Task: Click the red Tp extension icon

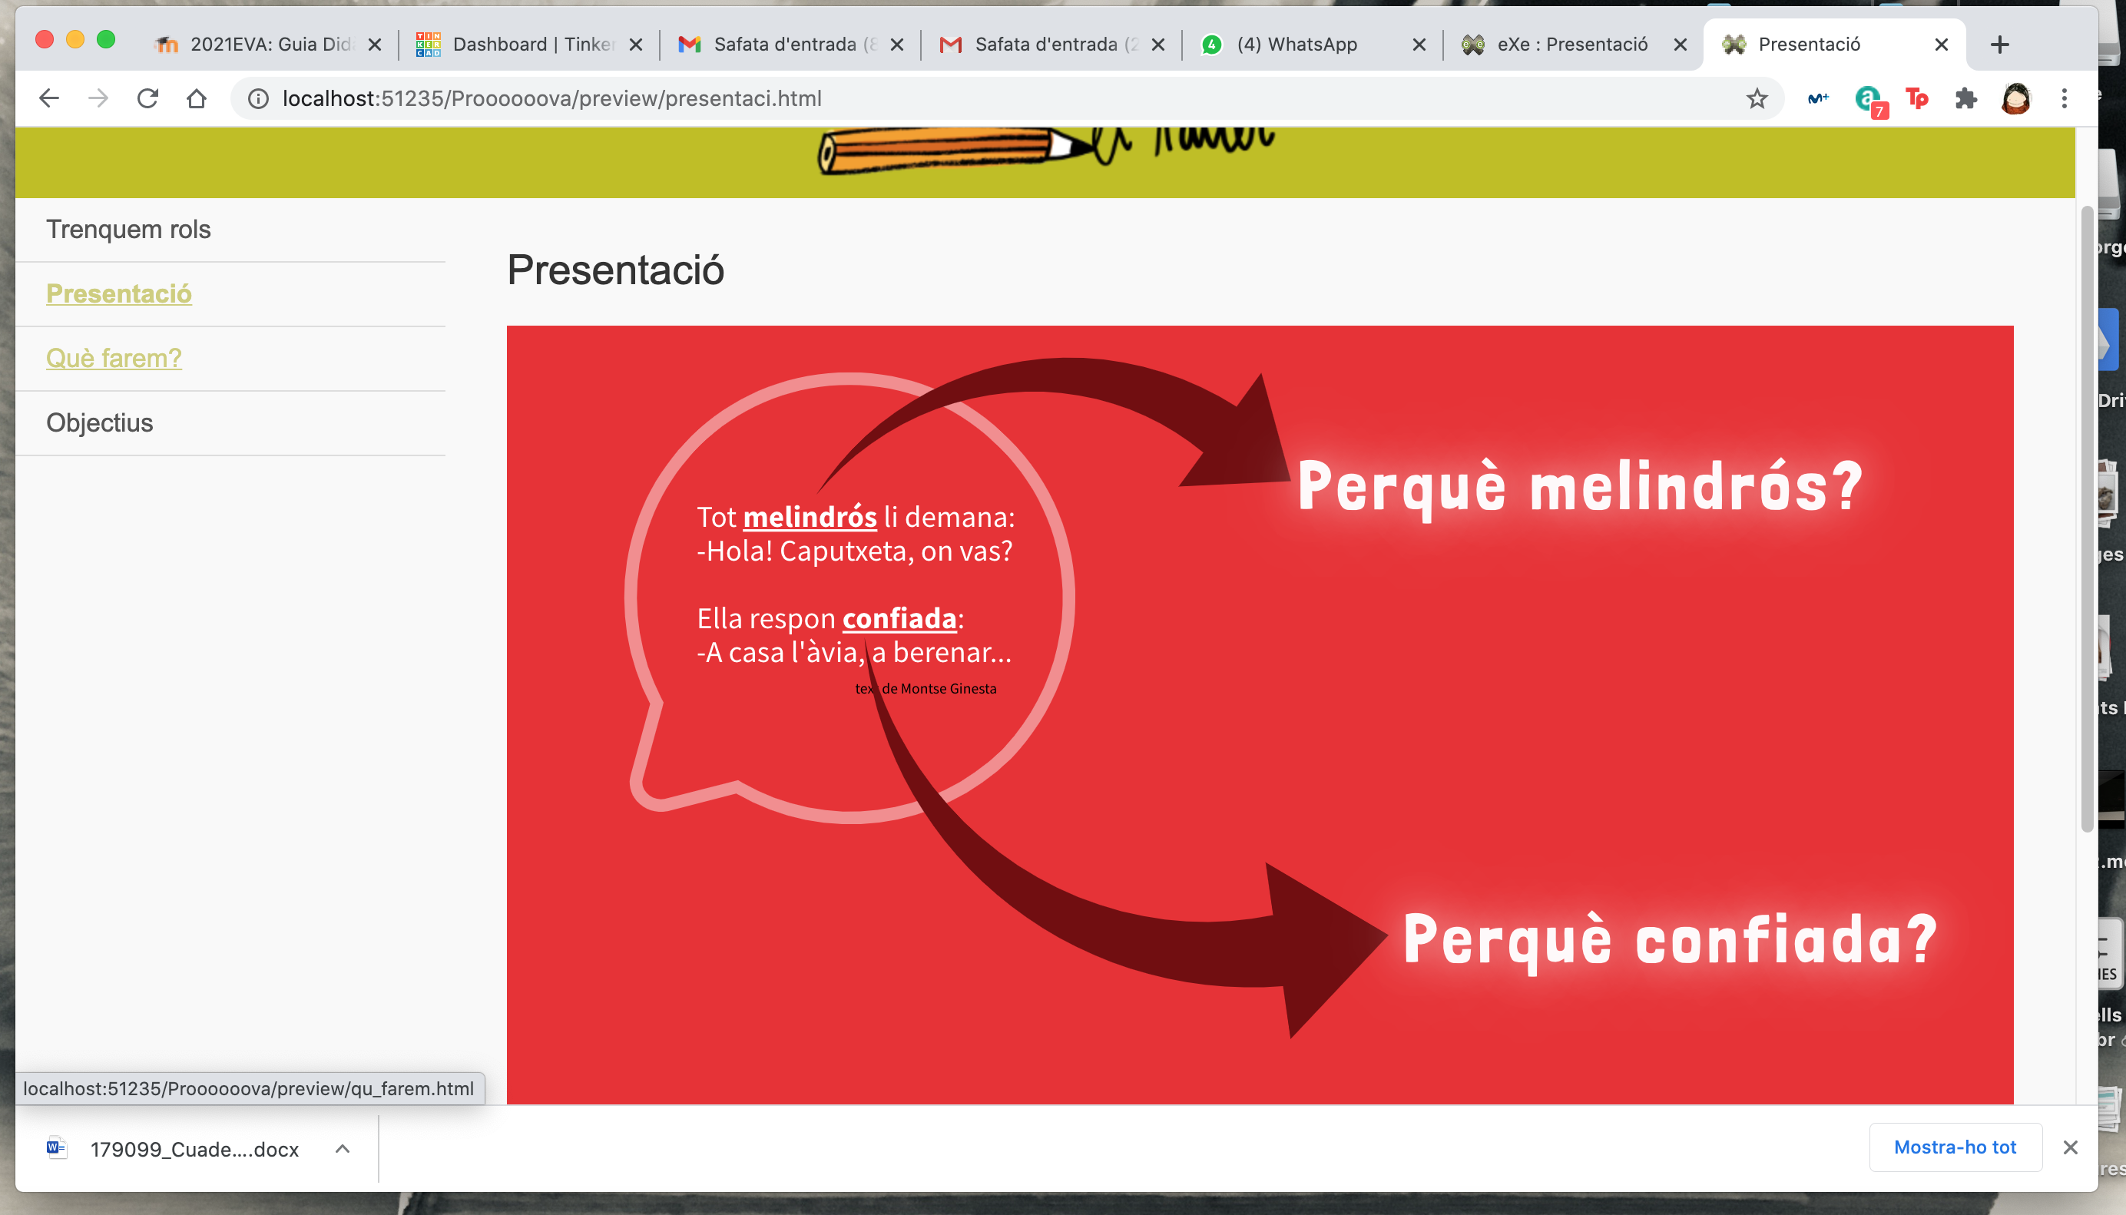Action: pyautogui.click(x=1916, y=98)
